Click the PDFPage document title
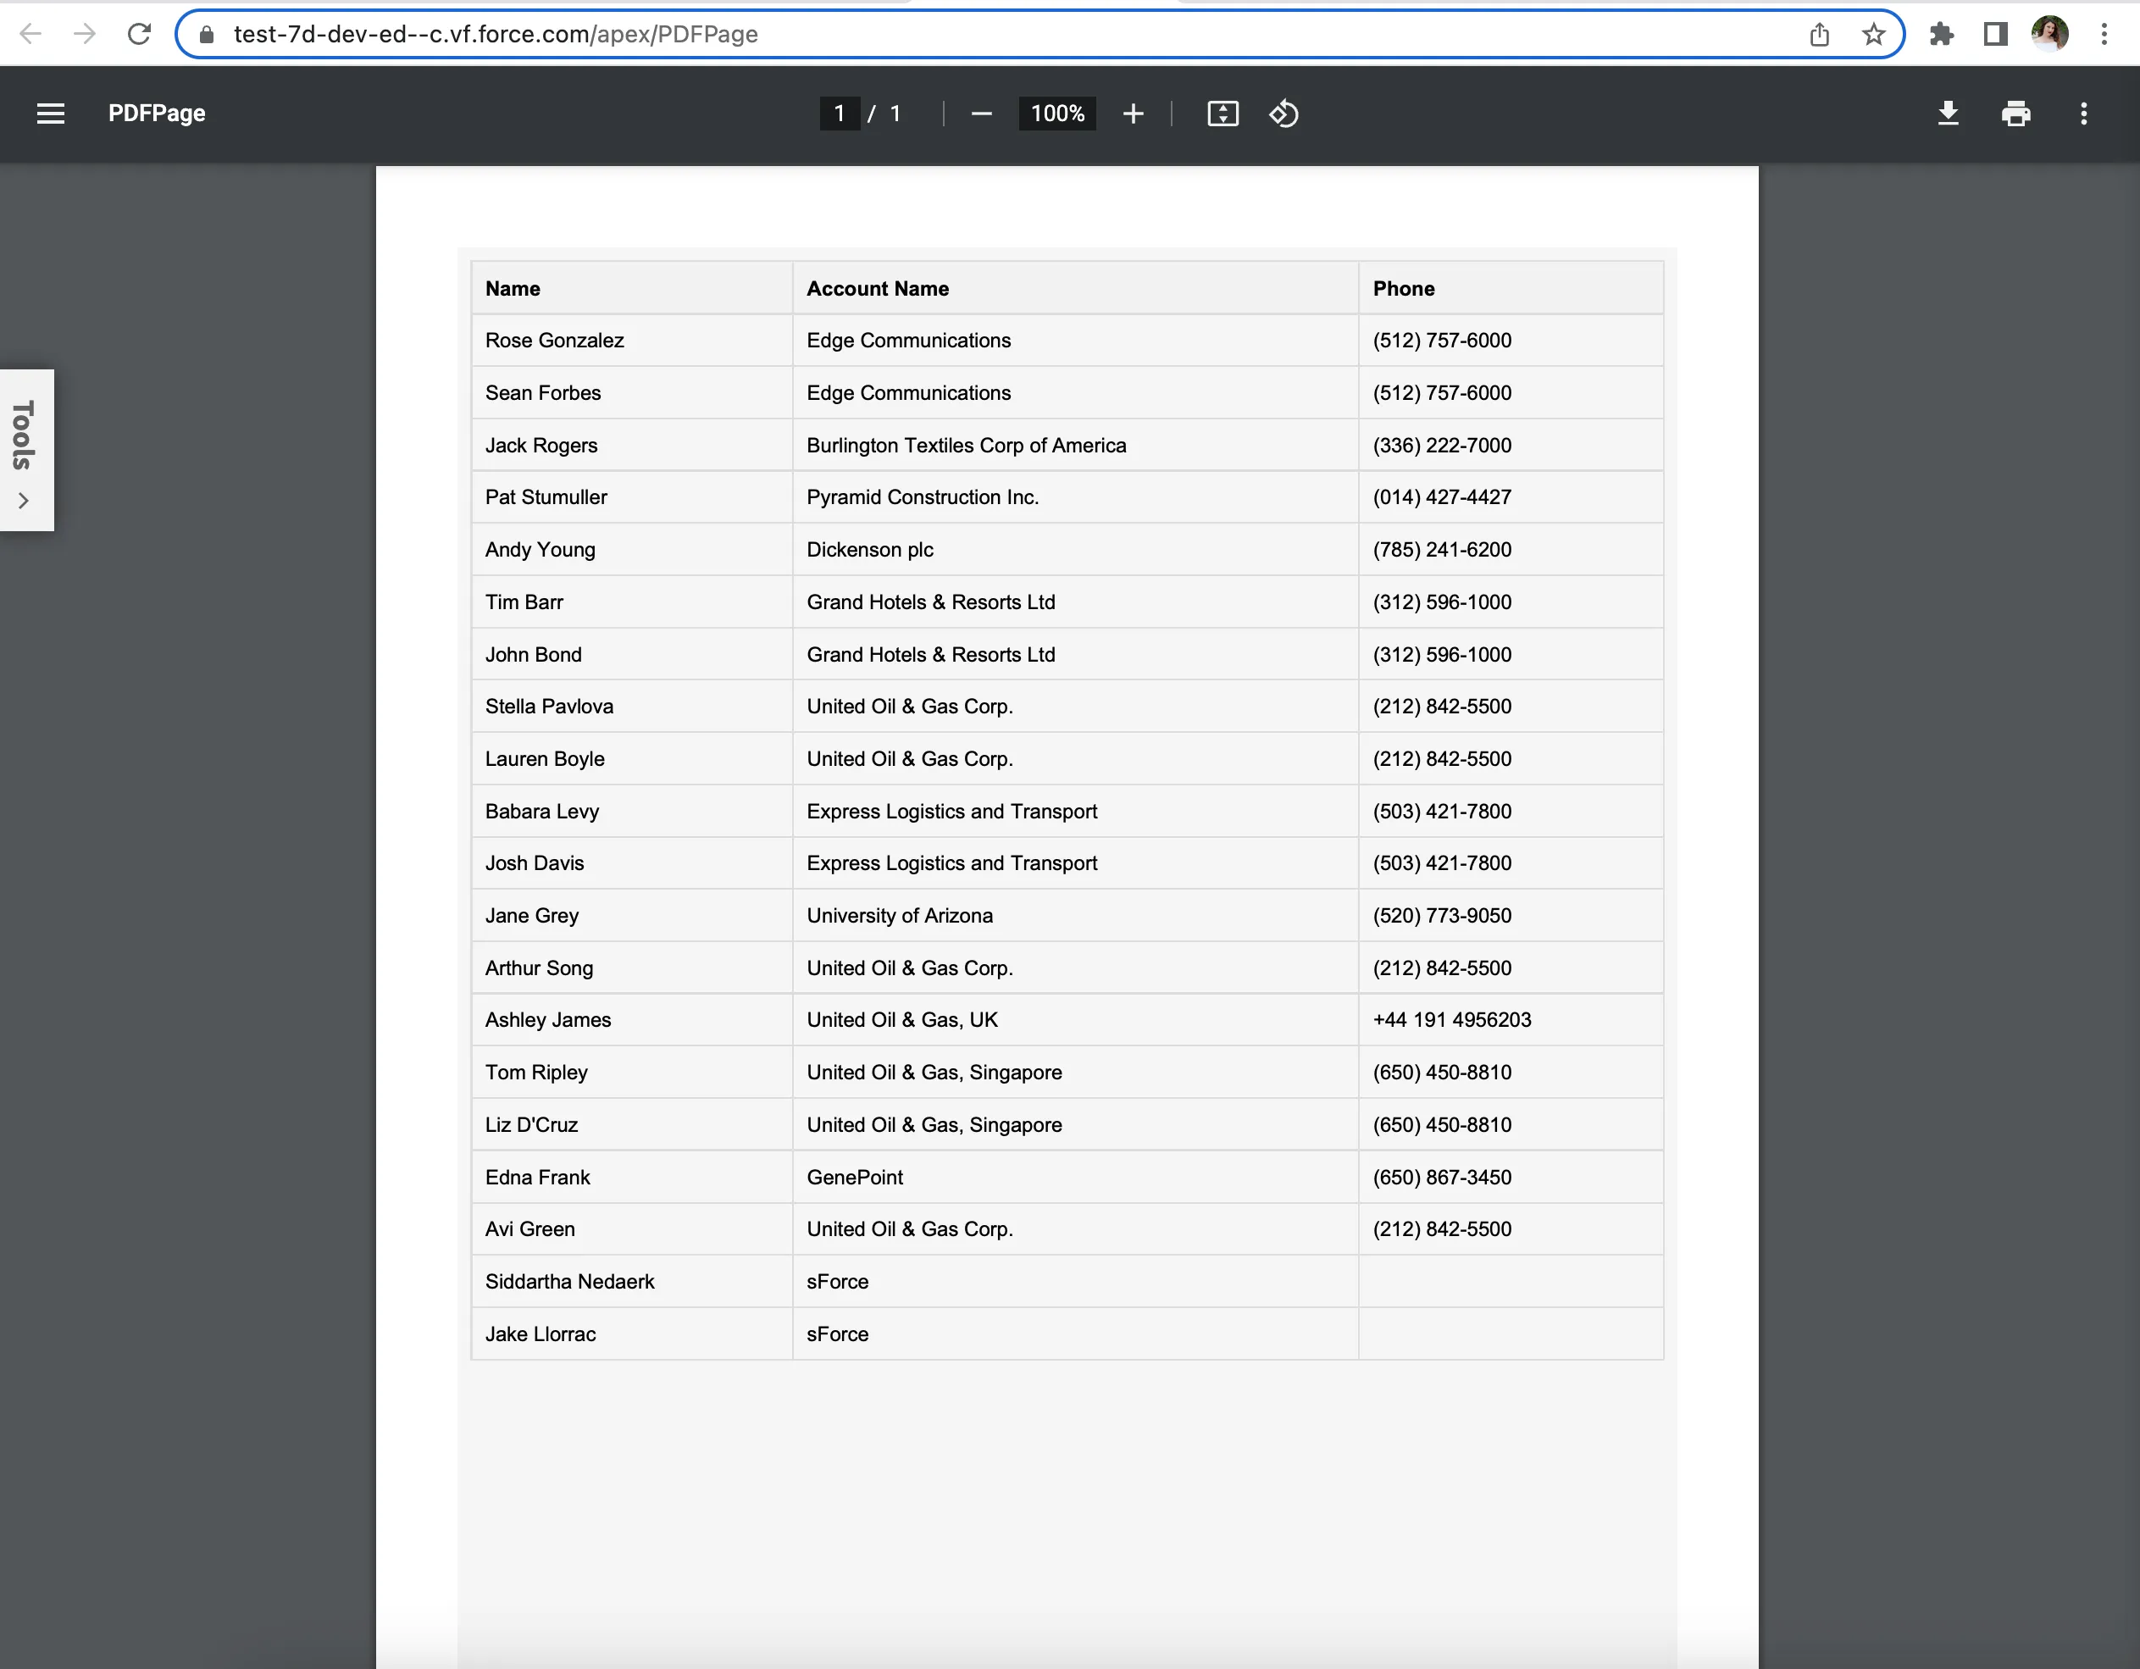The width and height of the screenshot is (2140, 1669). (x=157, y=114)
